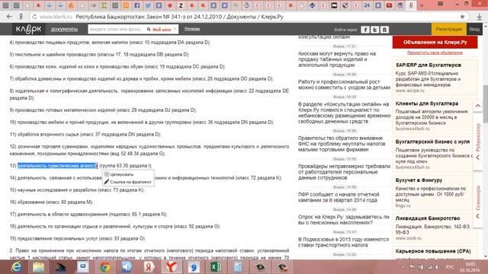Open the Yandex Browser taskbar icon
Viewport: 488px width, 274px height.
click(x=172, y=267)
